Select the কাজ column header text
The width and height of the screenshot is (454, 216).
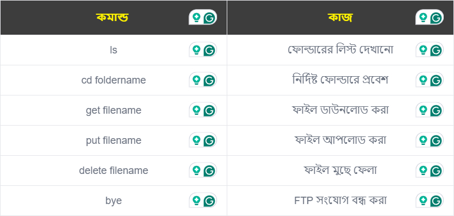[340, 18]
